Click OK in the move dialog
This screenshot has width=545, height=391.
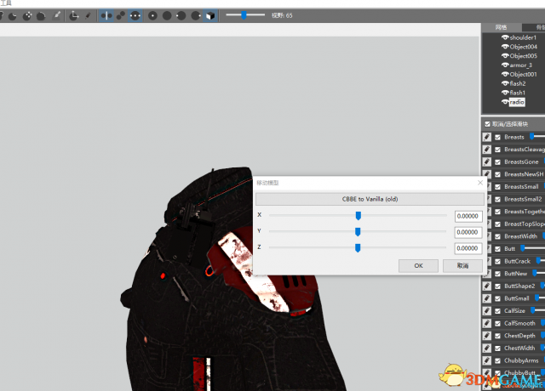pos(418,266)
